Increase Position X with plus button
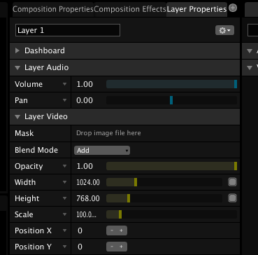 (x=122, y=230)
